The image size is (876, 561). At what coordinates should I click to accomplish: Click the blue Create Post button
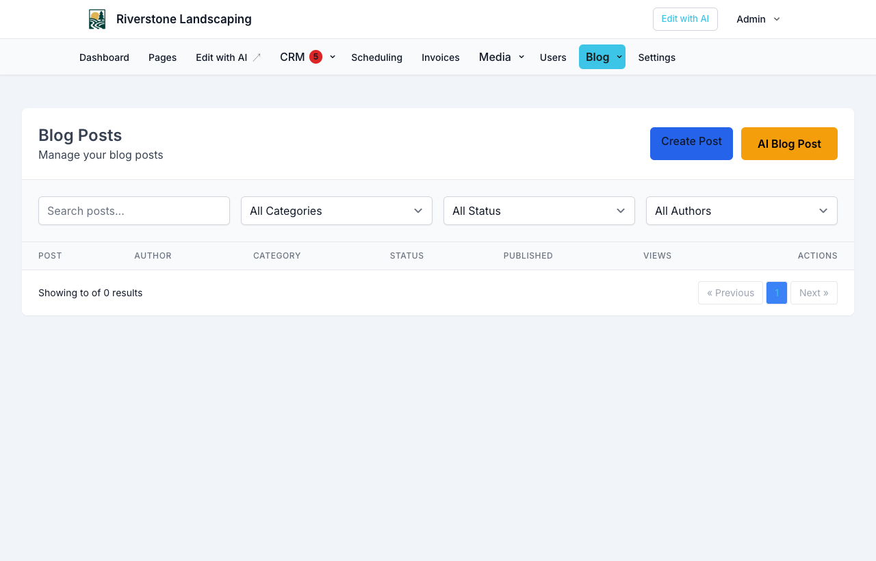click(x=691, y=144)
